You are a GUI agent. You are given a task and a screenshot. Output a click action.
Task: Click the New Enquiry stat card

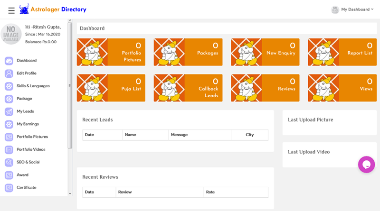click(x=265, y=52)
